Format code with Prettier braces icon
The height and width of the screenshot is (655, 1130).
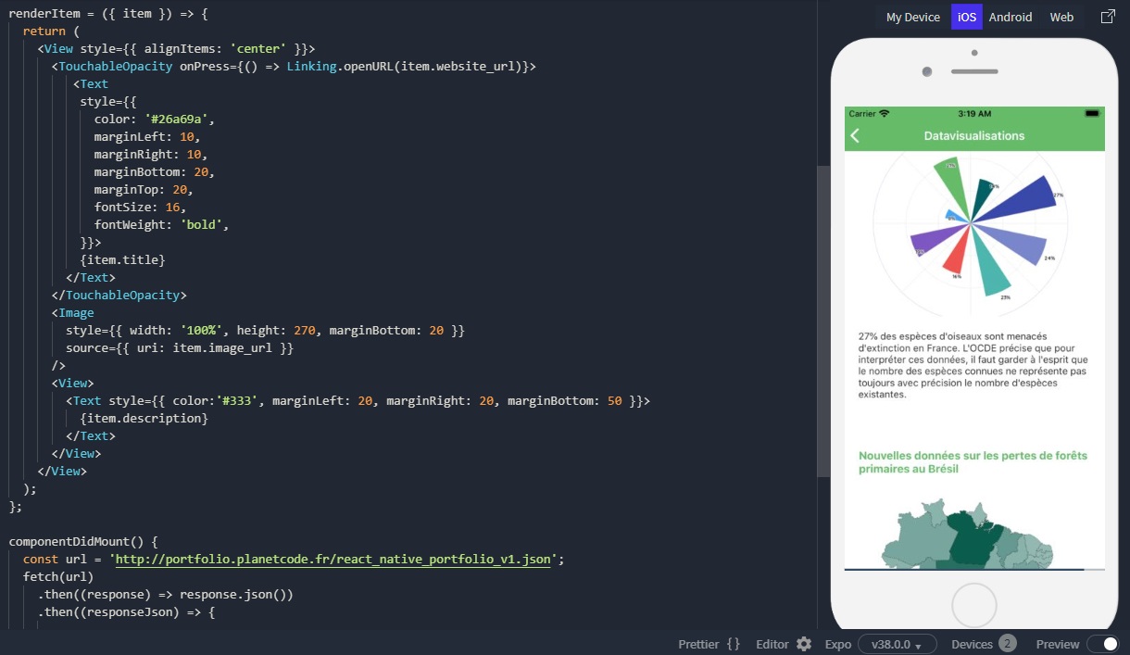pyautogui.click(x=734, y=644)
